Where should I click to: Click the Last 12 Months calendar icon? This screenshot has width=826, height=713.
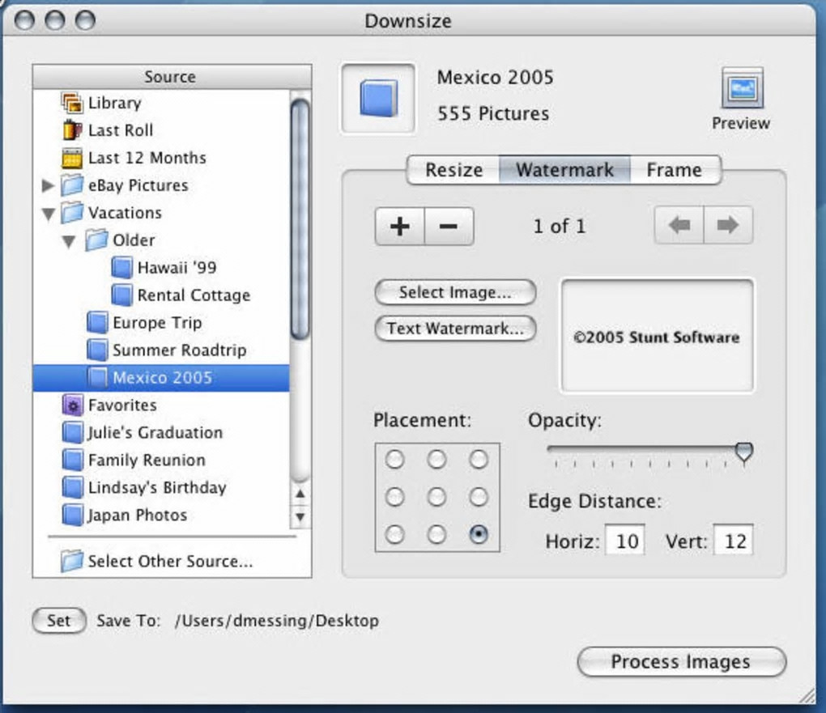pos(72,158)
